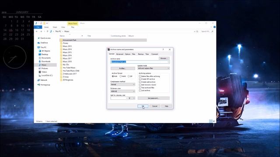Enable Create solid archive checkbox
The width and height of the screenshot is (280, 157).
coord(140,82)
